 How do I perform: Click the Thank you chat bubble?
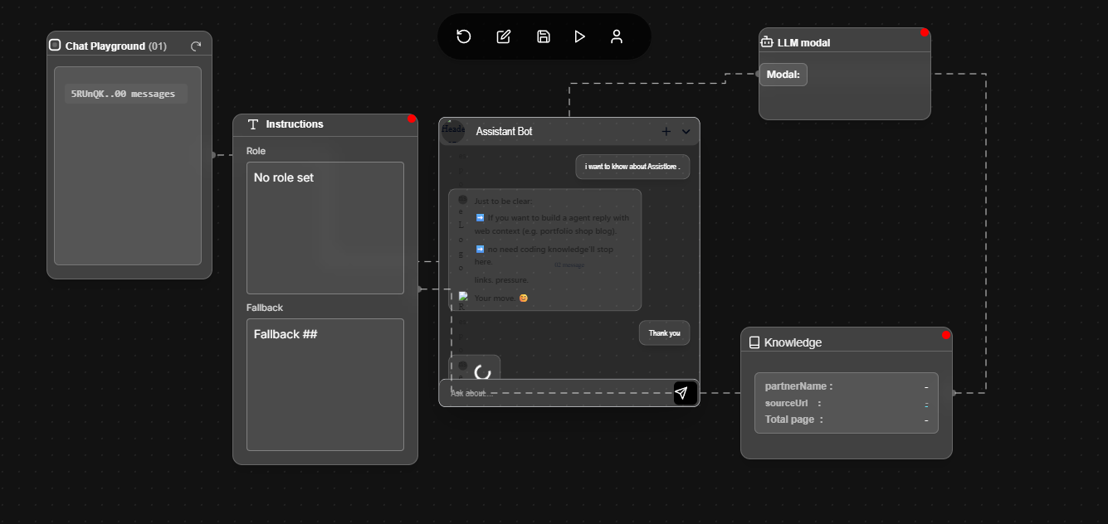664,332
